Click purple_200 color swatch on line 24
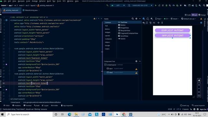Image resolution: width=208 pixels, height=117 pixels. (x=6, y=90)
